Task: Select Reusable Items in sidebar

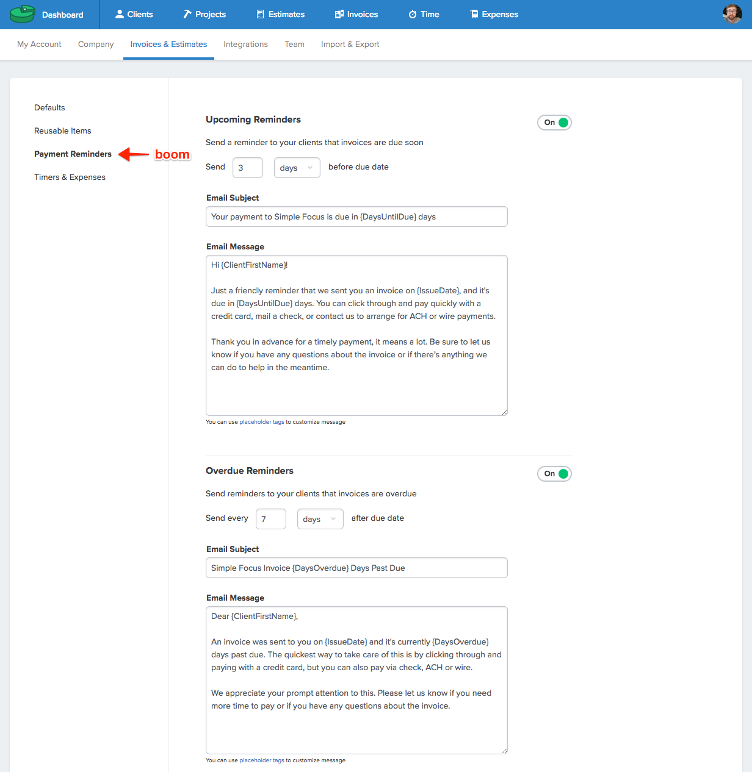Action: coord(63,131)
